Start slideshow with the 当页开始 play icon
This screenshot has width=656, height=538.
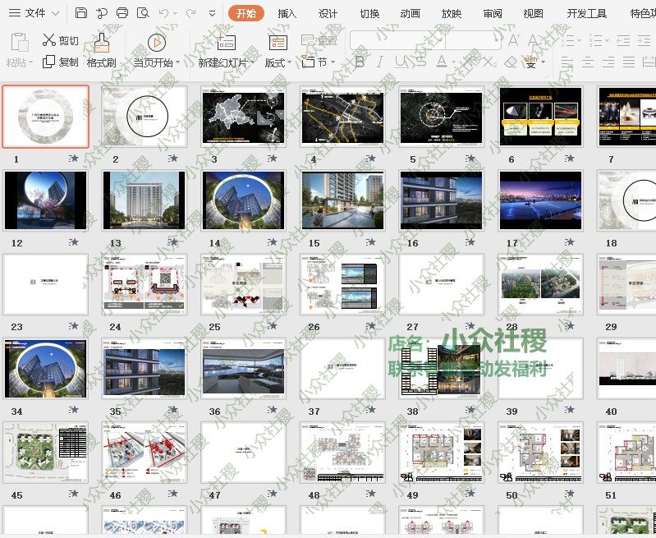pyautogui.click(x=157, y=42)
